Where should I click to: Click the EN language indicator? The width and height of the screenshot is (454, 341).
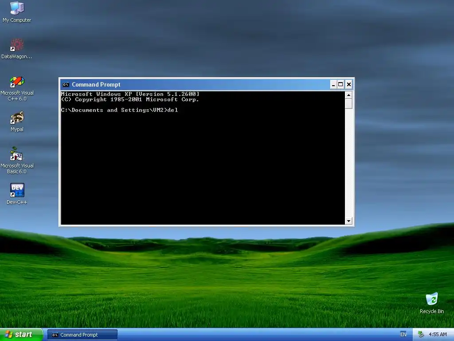coord(403,334)
